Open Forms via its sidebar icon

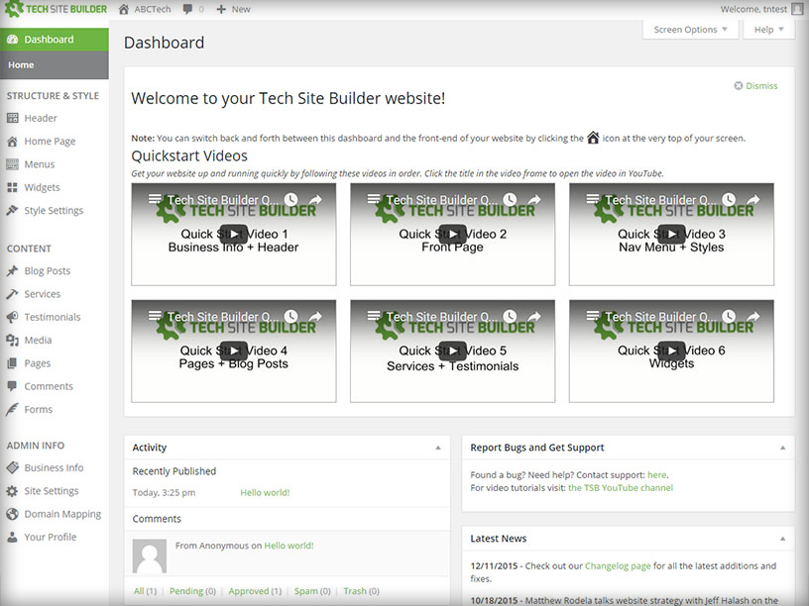coord(13,409)
